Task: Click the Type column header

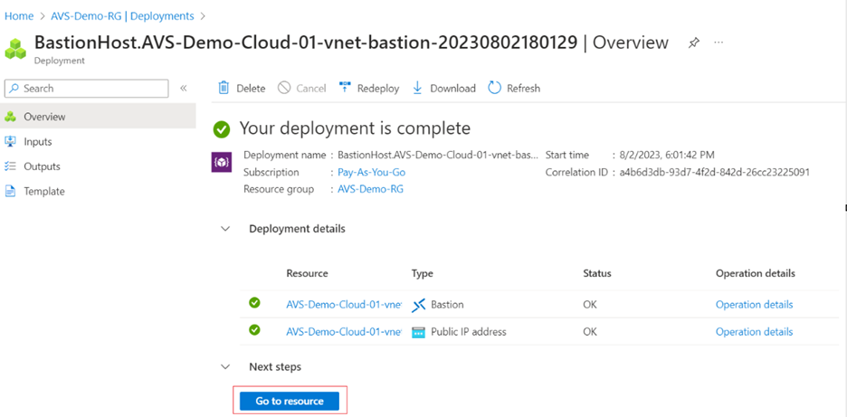Action: (422, 273)
